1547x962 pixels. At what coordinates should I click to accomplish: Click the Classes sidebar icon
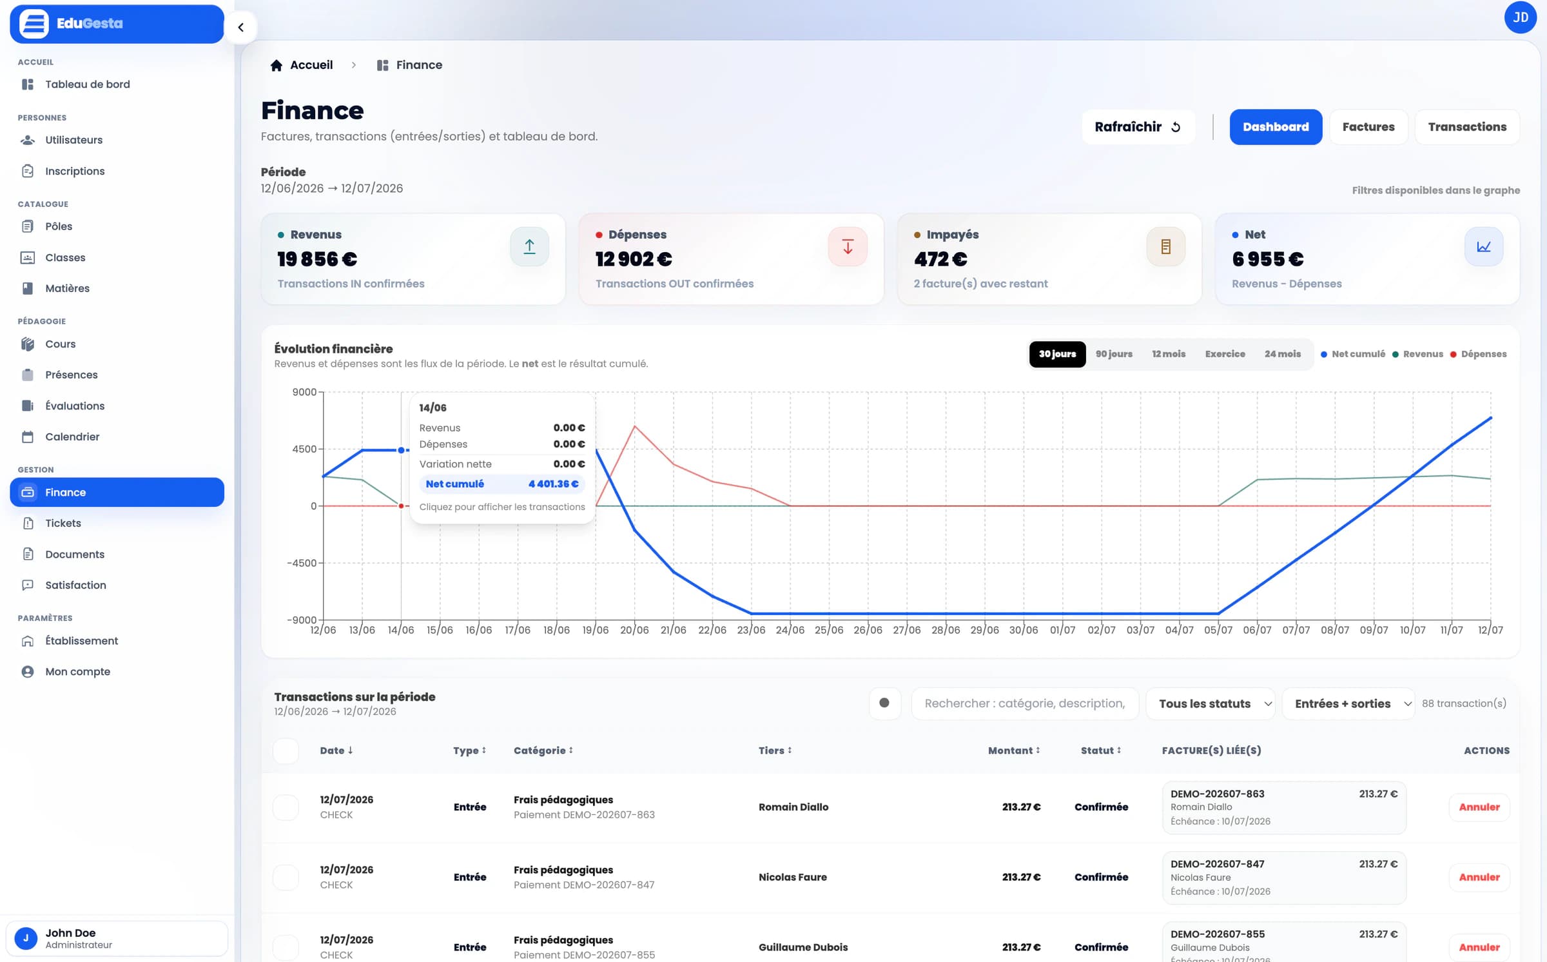(x=28, y=257)
